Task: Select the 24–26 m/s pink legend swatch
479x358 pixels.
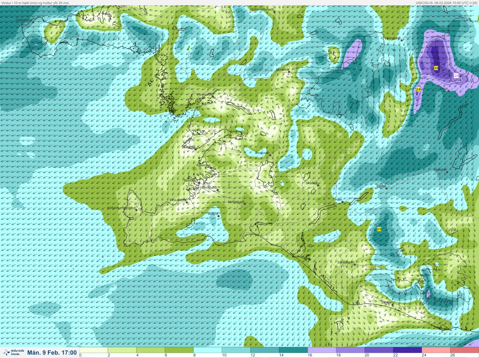Action: click(x=436, y=350)
